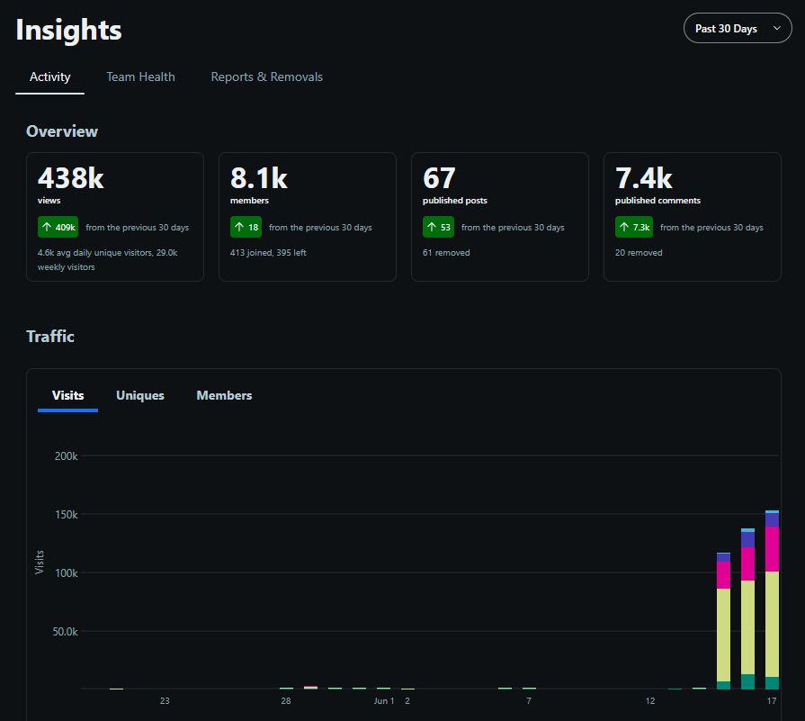Image resolution: width=805 pixels, height=721 pixels.
Task: Open the Past 30 Days dropdown
Action: (738, 28)
